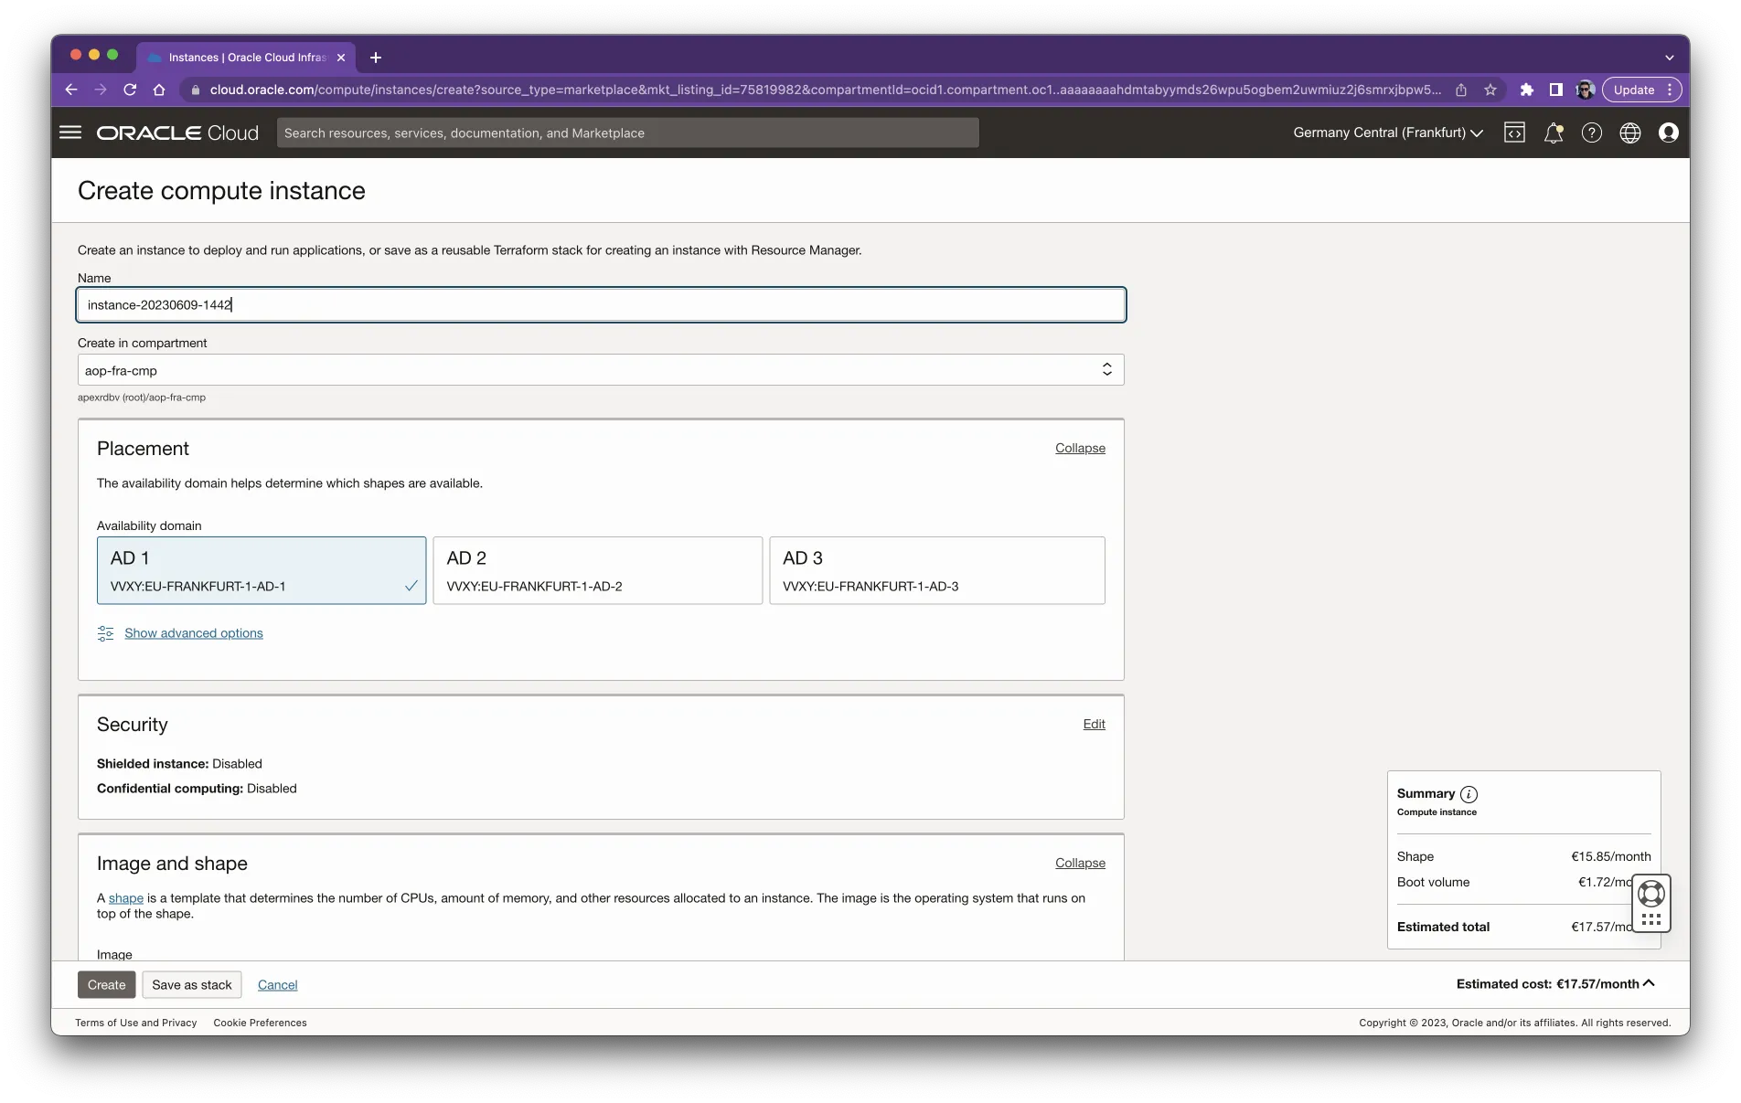Screen dimensions: 1741x1103
Task: Select availability domain AD 3
Action: [x=937, y=570]
